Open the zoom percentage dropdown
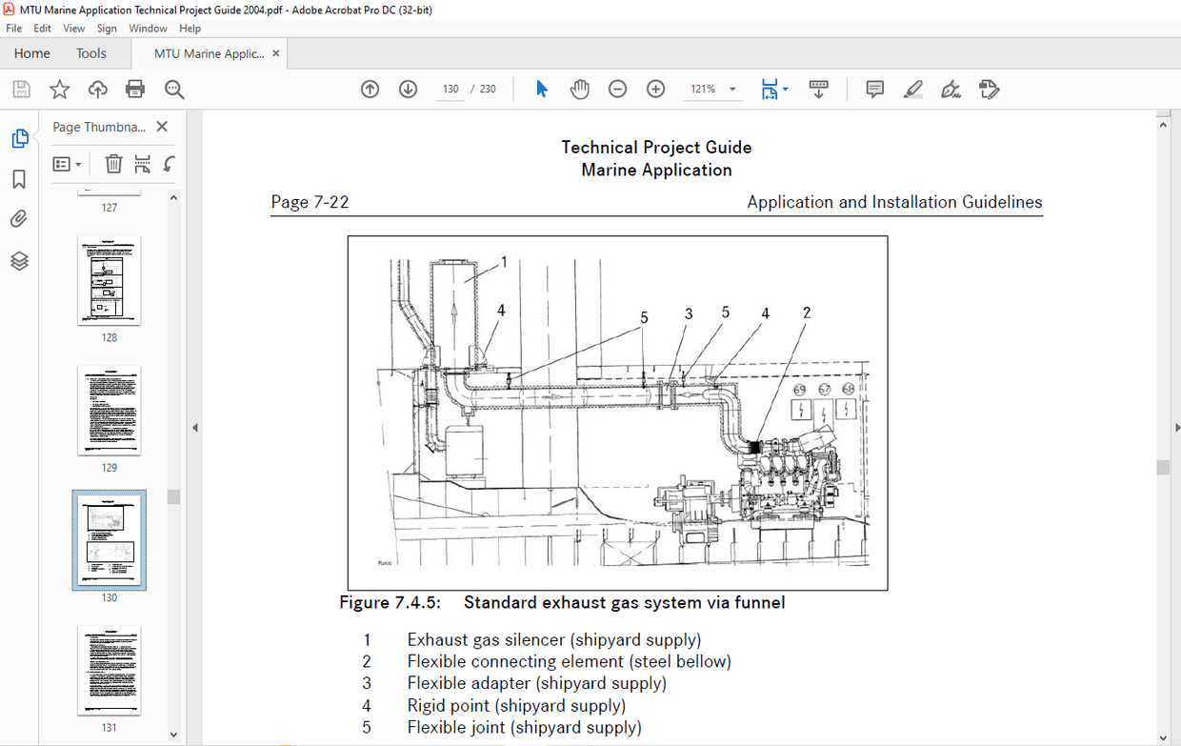The width and height of the screenshot is (1181, 746). (x=731, y=89)
